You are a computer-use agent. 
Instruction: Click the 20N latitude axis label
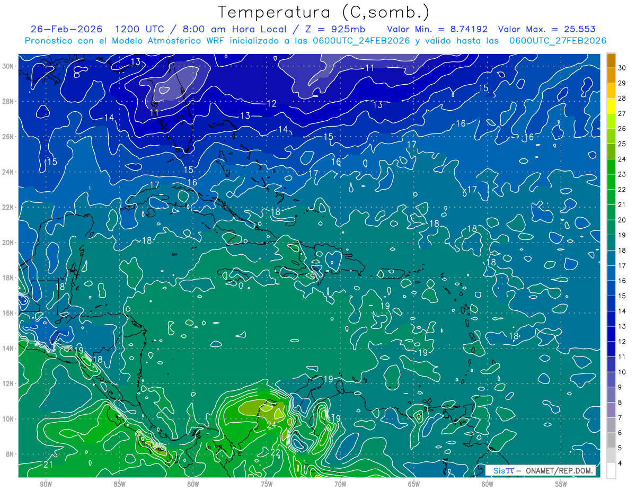pyautogui.click(x=8, y=243)
